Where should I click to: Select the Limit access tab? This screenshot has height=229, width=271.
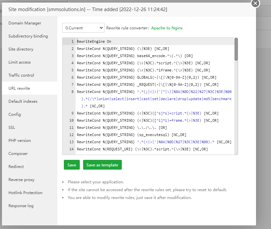point(20,62)
